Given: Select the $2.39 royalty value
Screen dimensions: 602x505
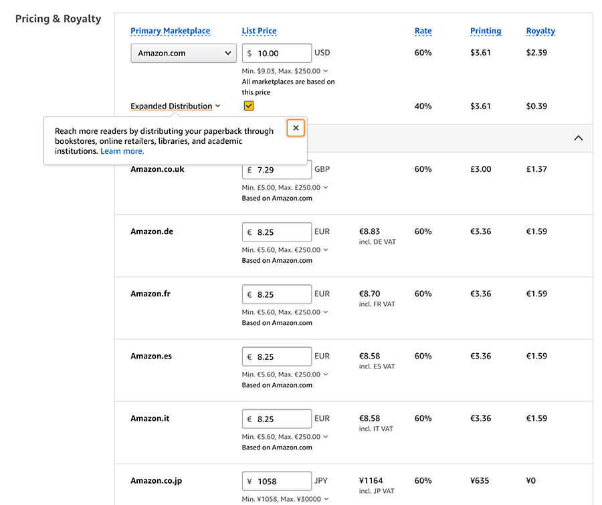Looking at the screenshot, I should tap(536, 53).
